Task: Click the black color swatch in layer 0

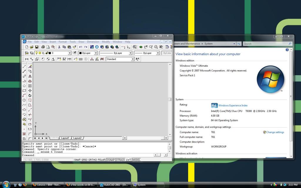Action: pyautogui.click(x=50, y=53)
